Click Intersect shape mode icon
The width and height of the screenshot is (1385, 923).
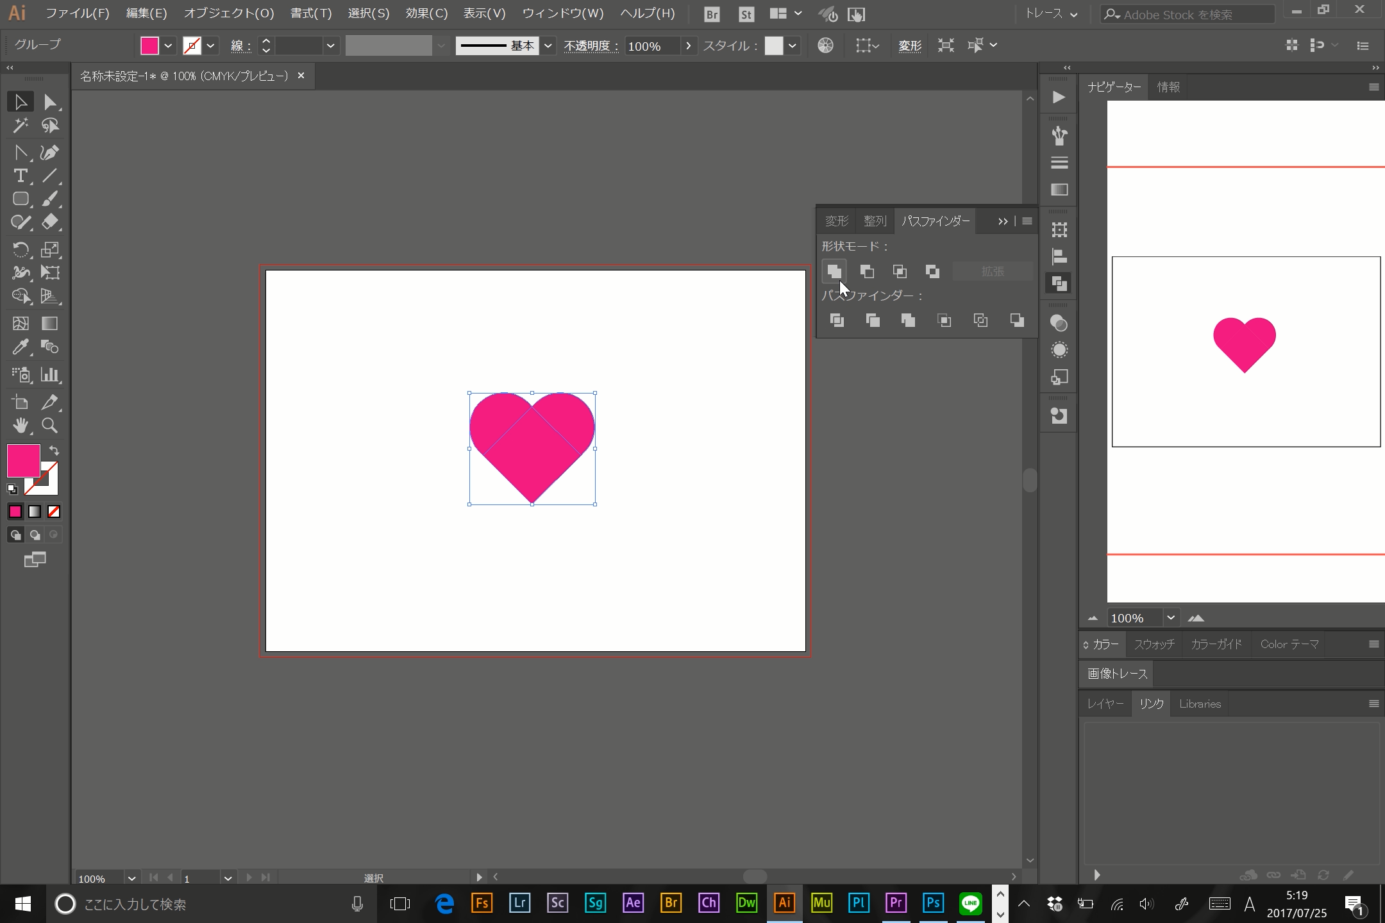click(900, 272)
